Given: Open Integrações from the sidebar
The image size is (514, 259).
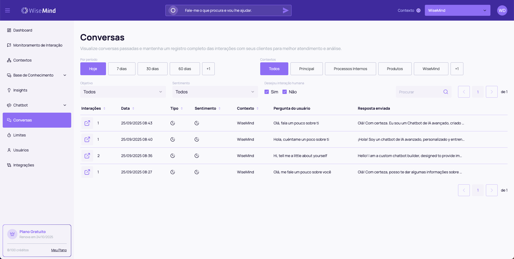Looking at the screenshot, I should click(24, 165).
